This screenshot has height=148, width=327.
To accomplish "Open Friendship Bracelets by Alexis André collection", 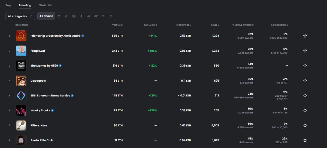I will [x=55, y=36].
